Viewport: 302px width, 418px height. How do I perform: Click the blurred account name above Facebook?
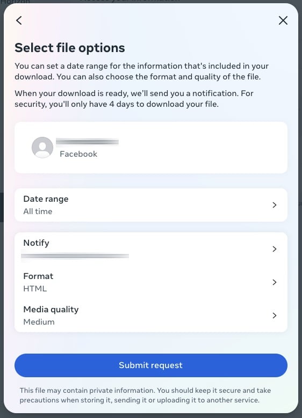[x=87, y=142]
